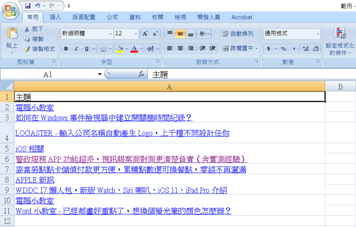Open link LOGASTER 輸入公司名稱自動產生 Logo
The image size is (356, 227).
coord(122,133)
